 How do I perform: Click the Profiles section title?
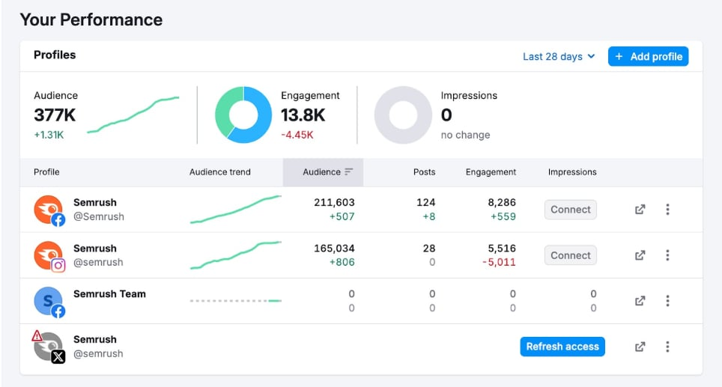click(x=55, y=55)
